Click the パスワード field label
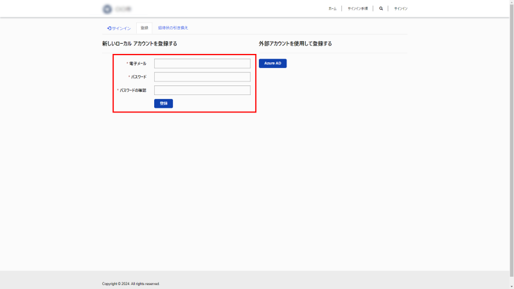Viewport: 514px width, 289px height. click(138, 77)
